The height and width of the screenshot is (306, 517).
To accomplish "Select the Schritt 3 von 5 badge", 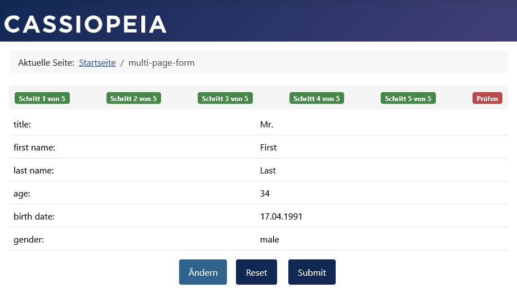I will click(225, 99).
